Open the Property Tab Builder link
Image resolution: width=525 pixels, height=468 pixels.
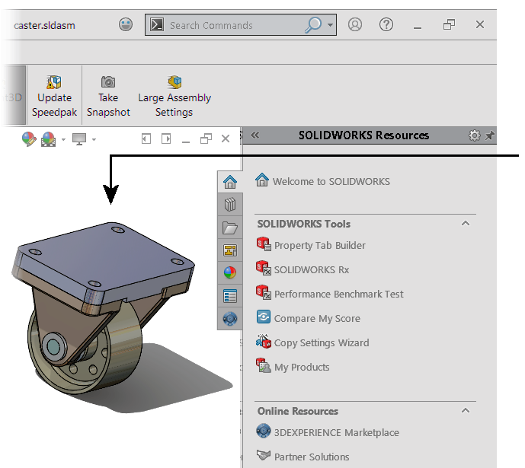[x=319, y=245]
